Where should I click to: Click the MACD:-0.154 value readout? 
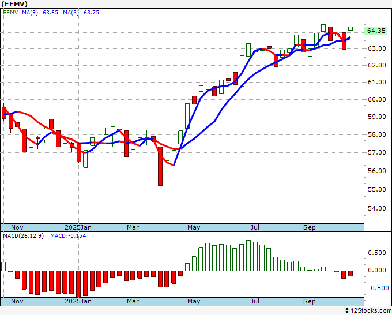[68, 236]
